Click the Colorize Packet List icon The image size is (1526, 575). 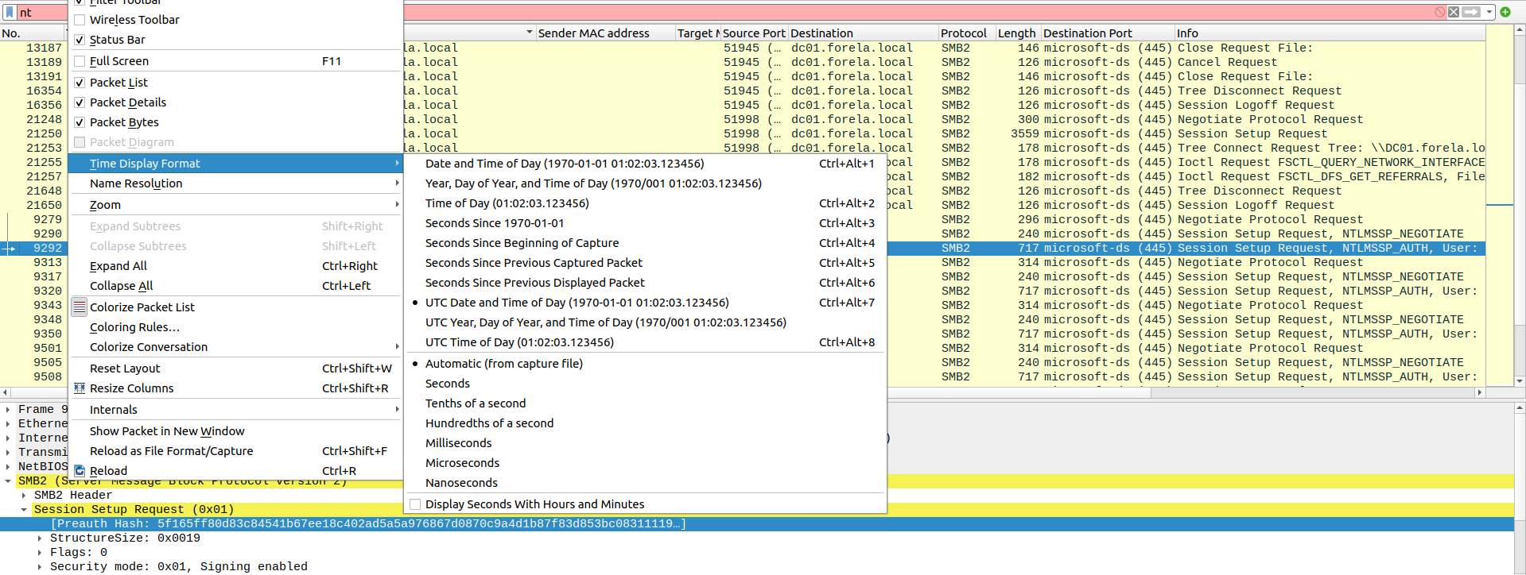point(80,307)
